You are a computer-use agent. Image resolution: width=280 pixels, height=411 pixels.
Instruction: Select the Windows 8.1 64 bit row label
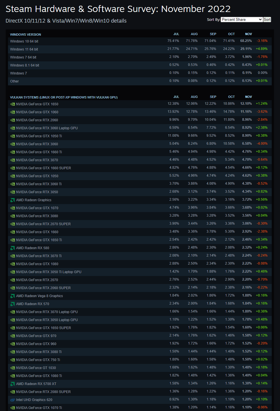coord(25,65)
